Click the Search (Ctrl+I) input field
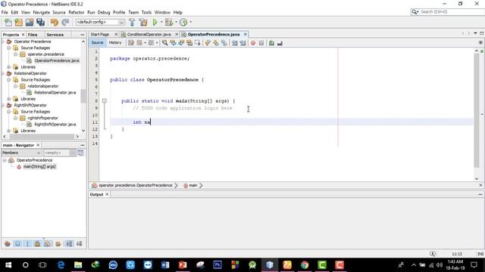This screenshot has width=485, height=272. click(452, 12)
